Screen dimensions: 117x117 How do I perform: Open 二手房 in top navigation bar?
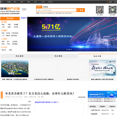click(x=43, y=2)
